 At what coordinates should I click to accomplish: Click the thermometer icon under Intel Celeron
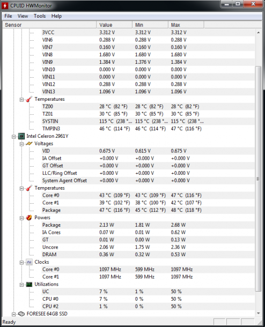tap(29, 188)
